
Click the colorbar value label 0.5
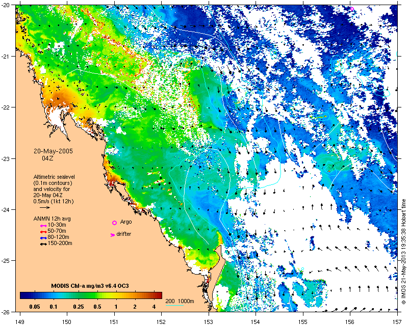pos(97,307)
